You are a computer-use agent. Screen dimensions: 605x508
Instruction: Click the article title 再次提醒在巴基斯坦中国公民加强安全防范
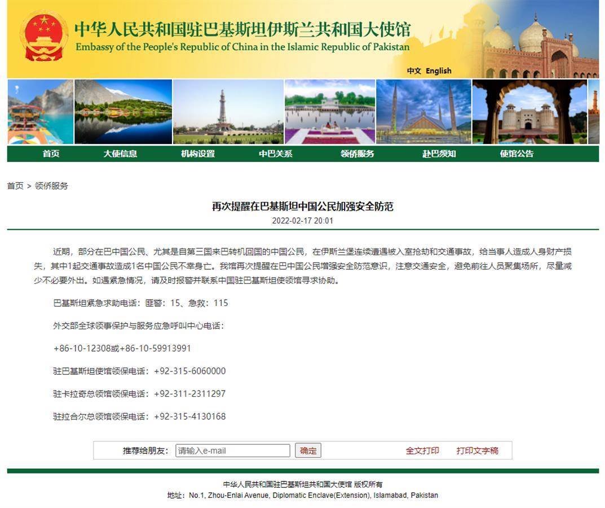302,206
